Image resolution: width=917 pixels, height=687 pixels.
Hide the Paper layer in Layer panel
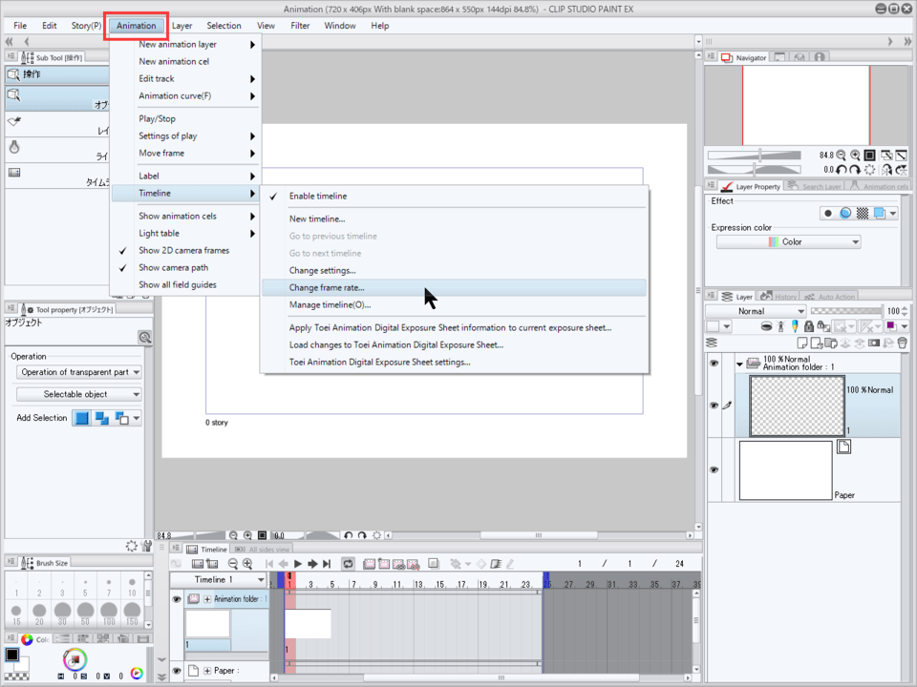(x=713, y=469)
